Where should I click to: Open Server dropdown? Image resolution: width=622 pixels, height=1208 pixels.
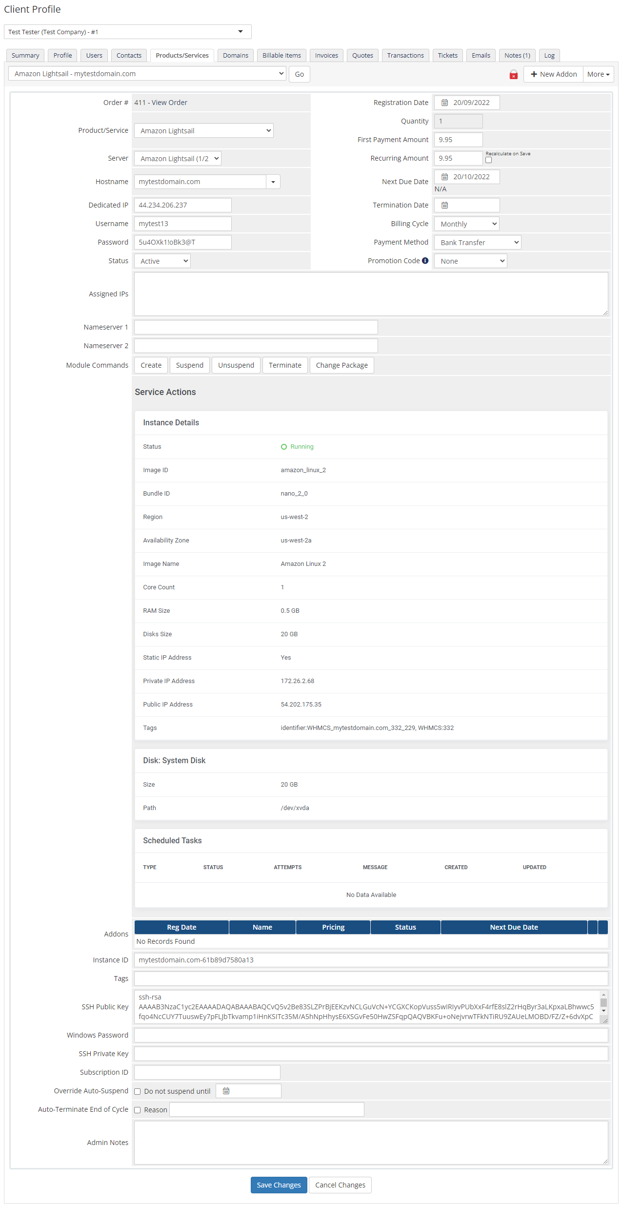click(x=178, y=158)
